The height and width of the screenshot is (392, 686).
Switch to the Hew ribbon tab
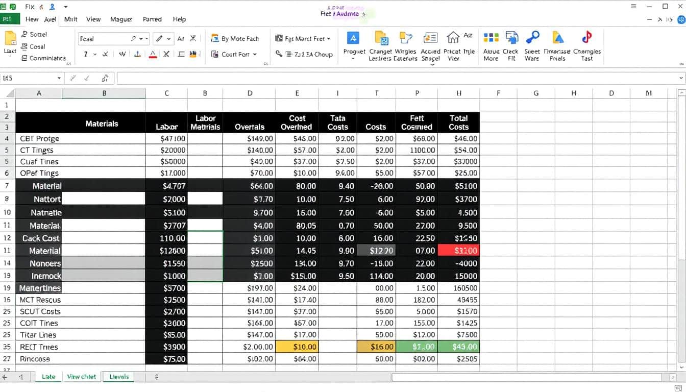tap(32, 19)
